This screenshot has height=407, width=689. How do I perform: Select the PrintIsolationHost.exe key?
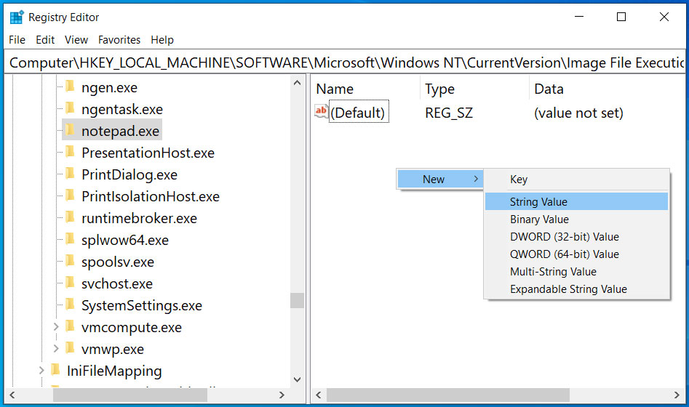(151, 196)
